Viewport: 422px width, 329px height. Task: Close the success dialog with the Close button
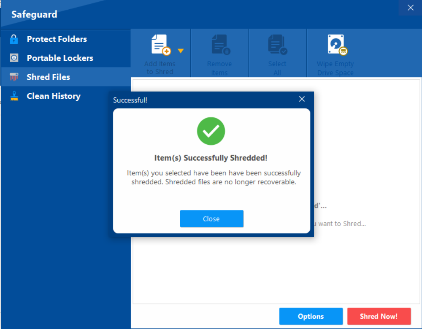coord(211,219)
